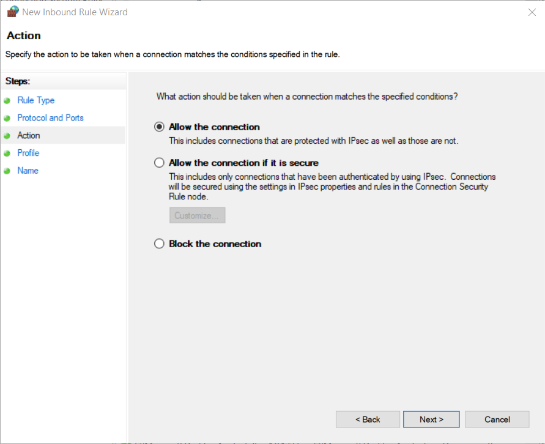Click the Back button
This screenshot has width=545, height=444.
368,420
